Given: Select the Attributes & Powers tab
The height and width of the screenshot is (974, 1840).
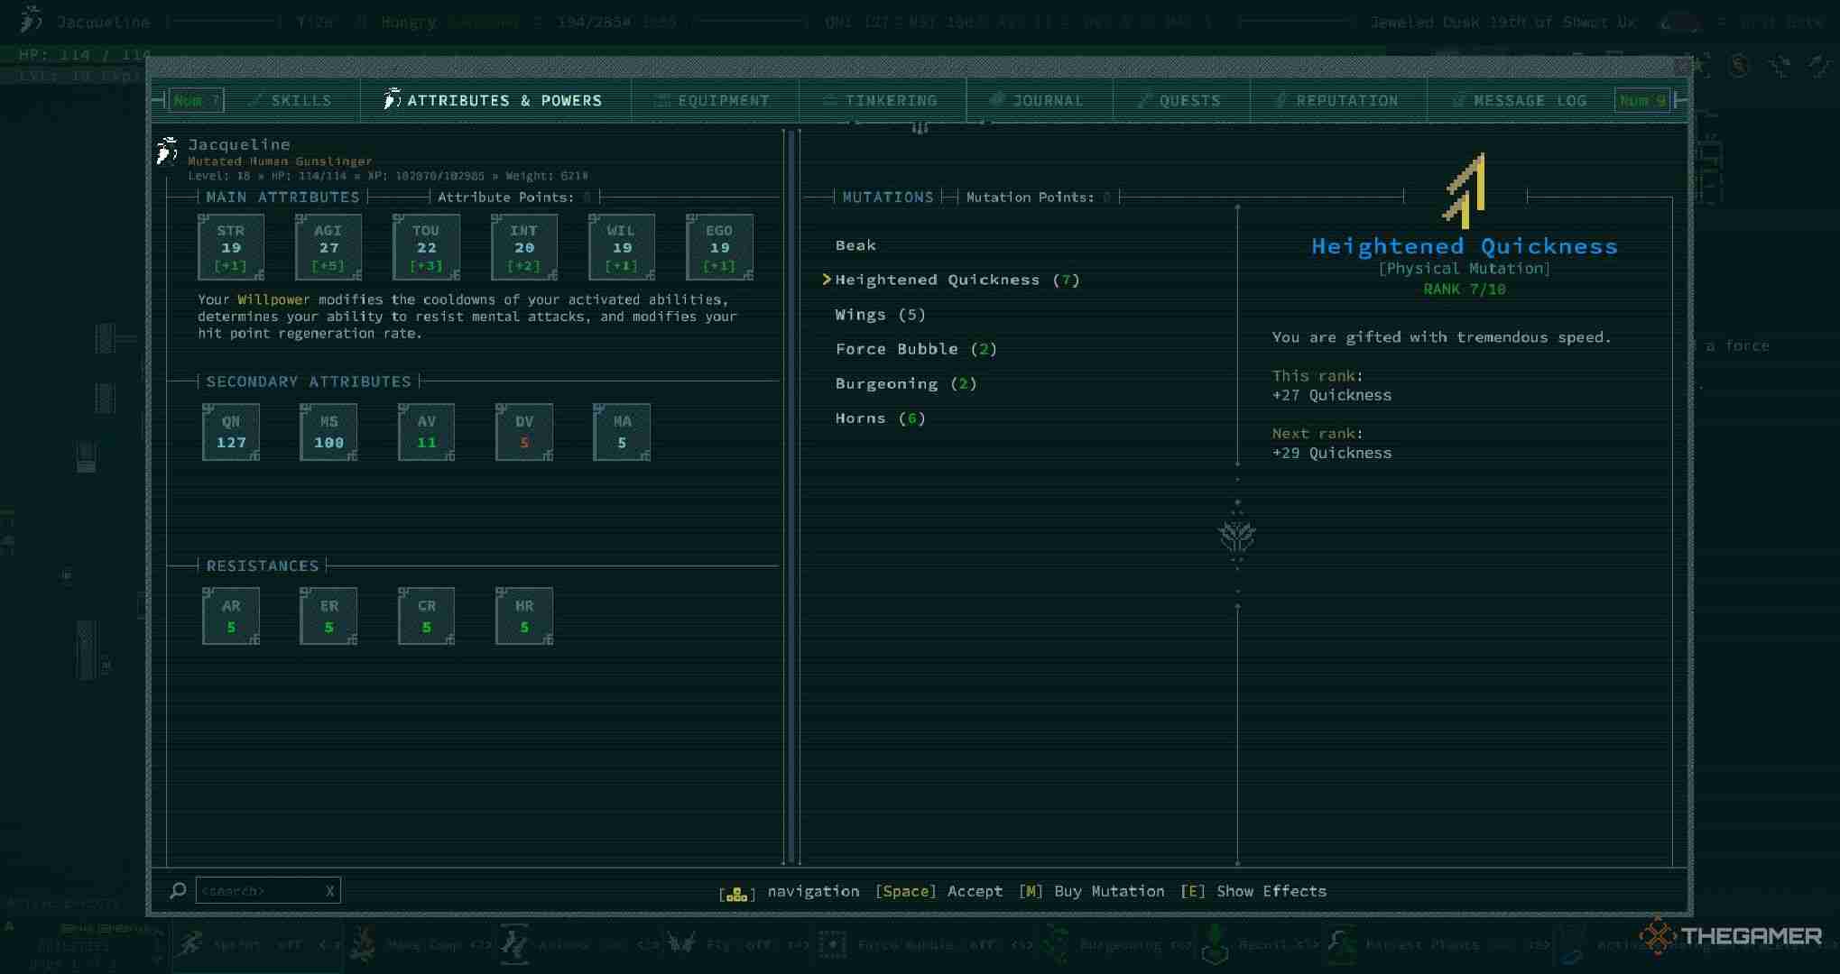Looking at the screenshot, I should 495,100.
